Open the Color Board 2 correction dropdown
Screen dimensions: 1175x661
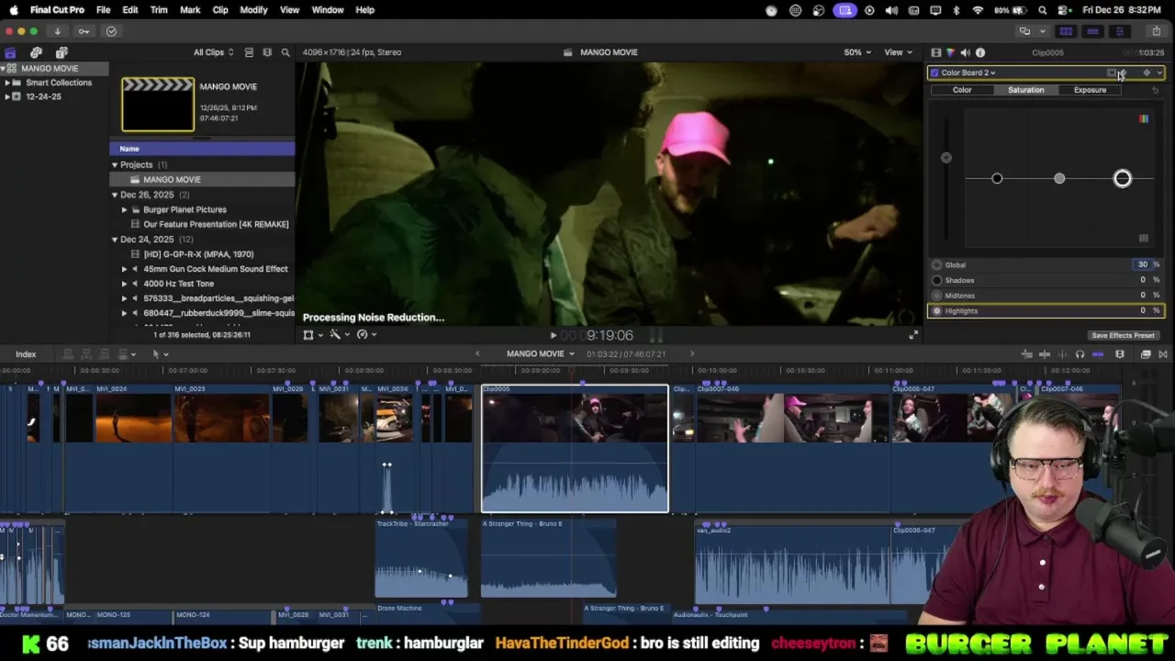(968, 73)
